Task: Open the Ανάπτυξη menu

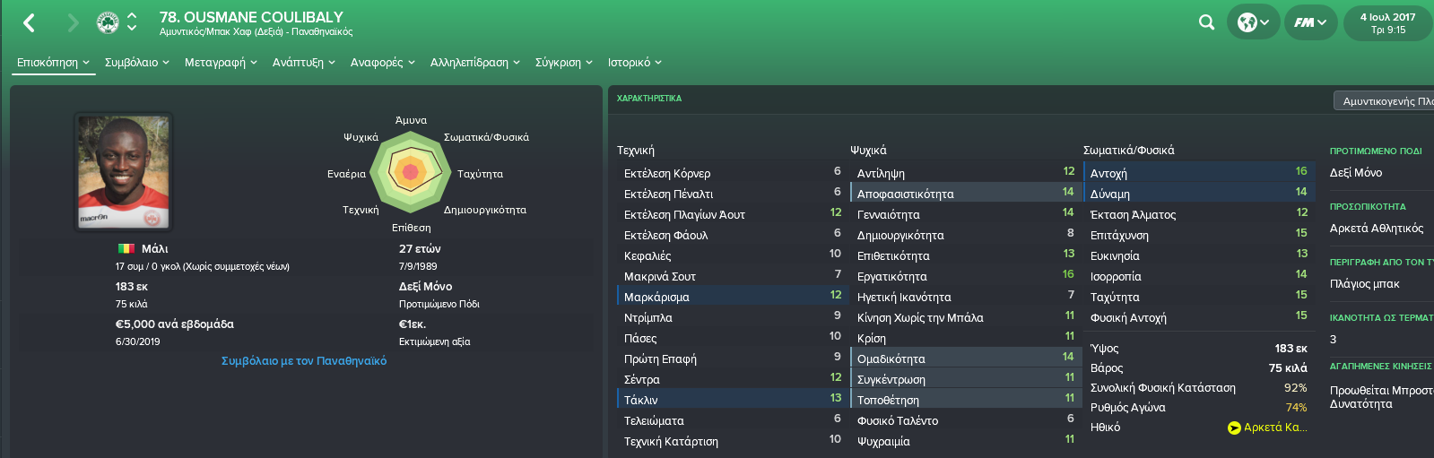Action: [x=304, y=63]
